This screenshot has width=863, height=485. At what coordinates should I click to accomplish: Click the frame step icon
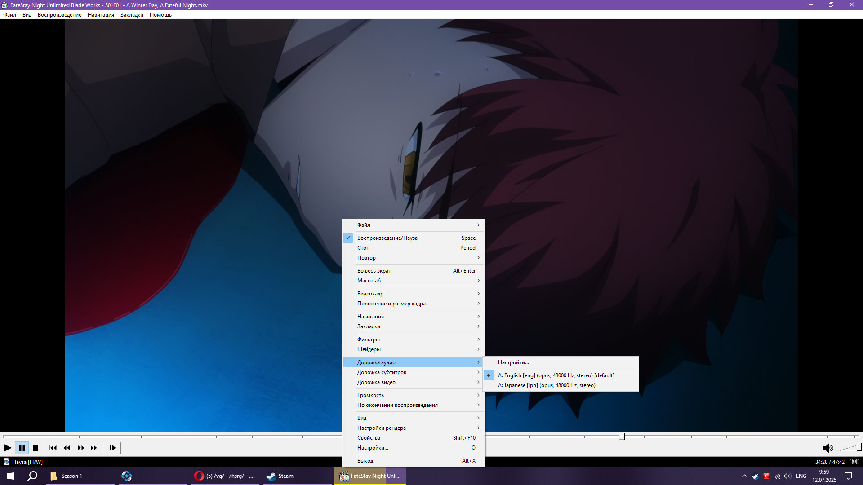click(112, 448)
